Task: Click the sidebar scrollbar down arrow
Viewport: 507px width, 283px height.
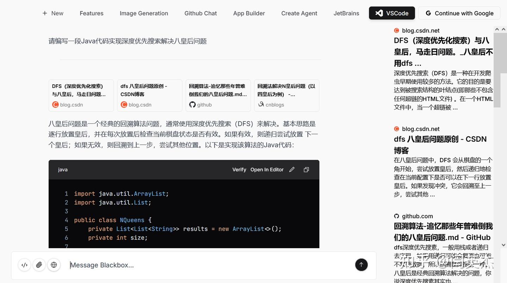Action: [503, 245]
